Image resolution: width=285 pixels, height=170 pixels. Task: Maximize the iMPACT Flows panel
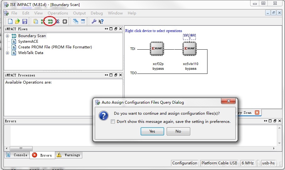(111, 29)
